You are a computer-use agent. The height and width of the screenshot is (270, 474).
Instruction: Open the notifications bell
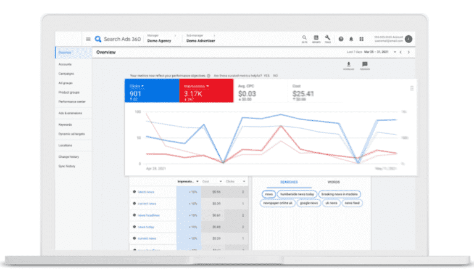pos(351,39)
